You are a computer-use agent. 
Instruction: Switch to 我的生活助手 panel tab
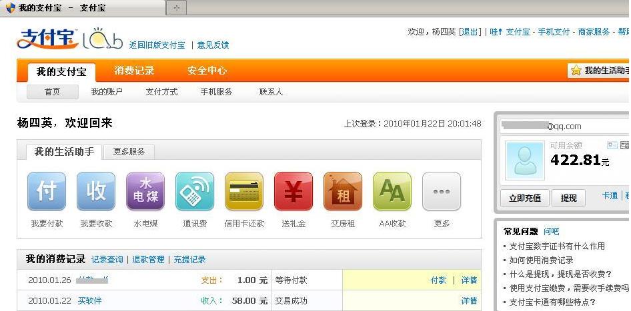64,151
